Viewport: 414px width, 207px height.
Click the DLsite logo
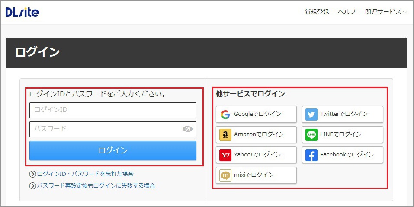(22, 12)
